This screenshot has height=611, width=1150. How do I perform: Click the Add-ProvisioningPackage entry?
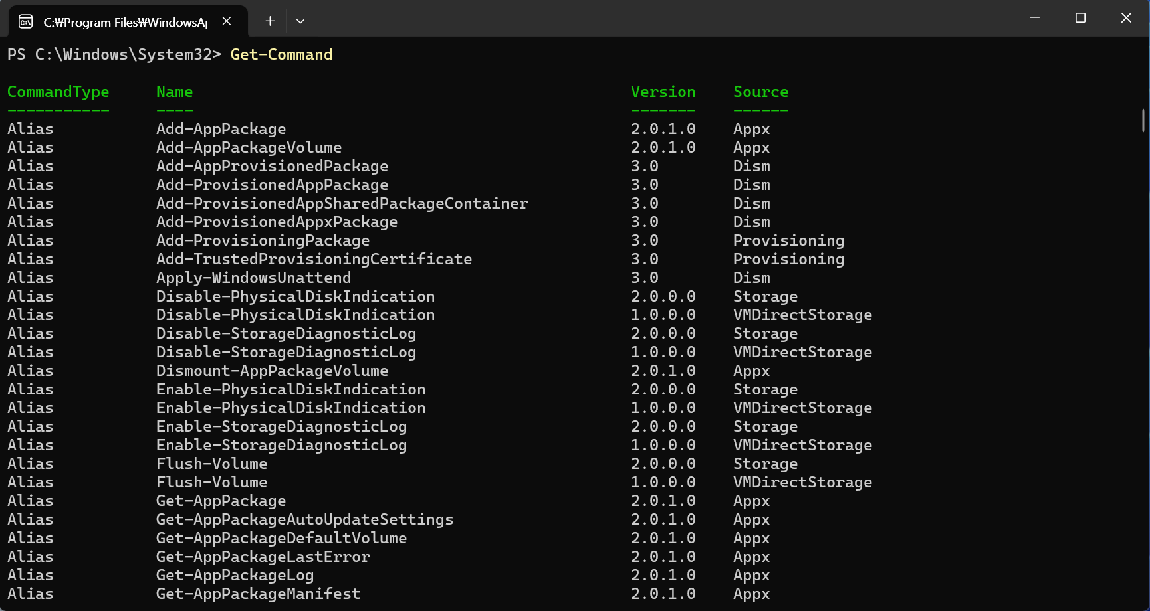(x=263, y=240)
